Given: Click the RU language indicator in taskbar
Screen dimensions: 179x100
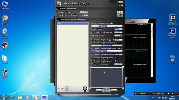Looking at the screenshot, I should point(152,97).
